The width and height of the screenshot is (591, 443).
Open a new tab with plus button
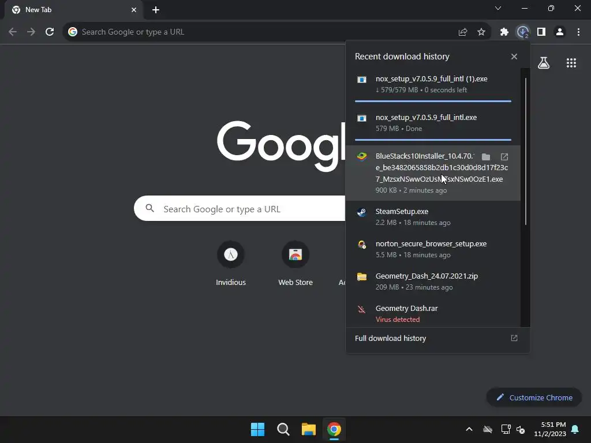[156, 10]
